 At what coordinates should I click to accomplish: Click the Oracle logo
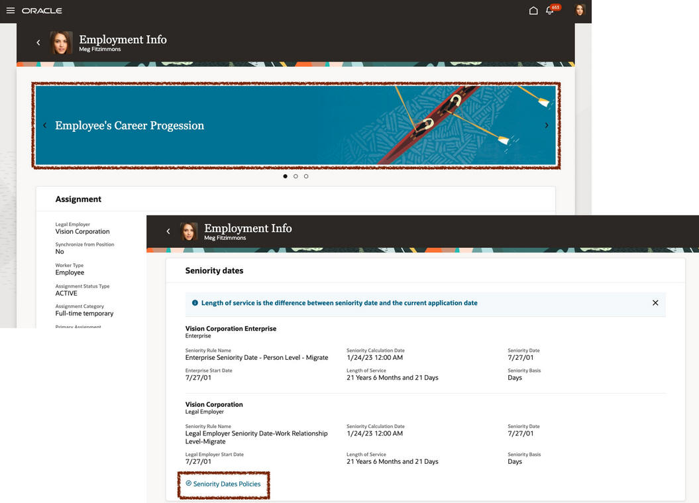(x=42, y=11)
